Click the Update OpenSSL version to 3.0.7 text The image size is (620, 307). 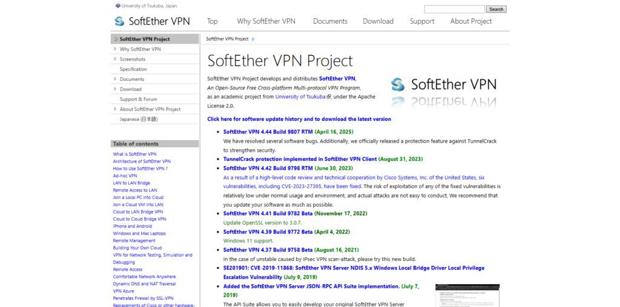(x=263, y=222)
